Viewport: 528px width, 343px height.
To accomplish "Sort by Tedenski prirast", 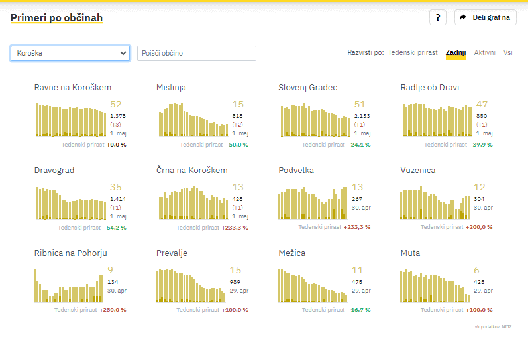I will [x=412, y=52].
